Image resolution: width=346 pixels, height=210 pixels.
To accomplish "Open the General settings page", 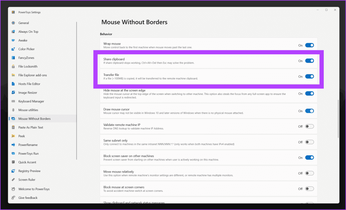I will pos(43,23).
